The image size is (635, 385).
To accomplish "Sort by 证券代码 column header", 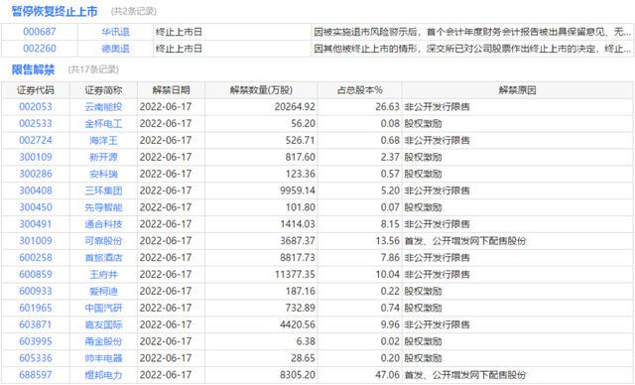I will (36, 90).
